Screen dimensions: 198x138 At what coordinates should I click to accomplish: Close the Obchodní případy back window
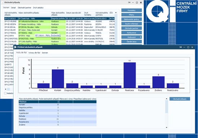(x=141, y=3)
